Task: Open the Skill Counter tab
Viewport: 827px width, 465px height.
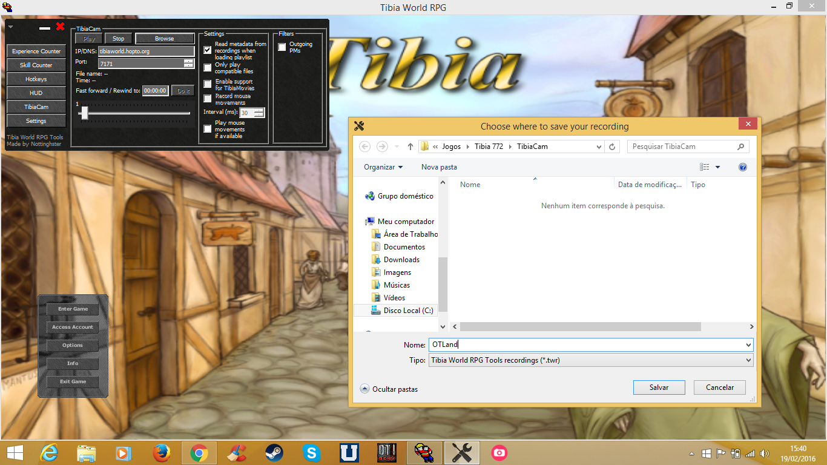Action: [x=36, y=65]
